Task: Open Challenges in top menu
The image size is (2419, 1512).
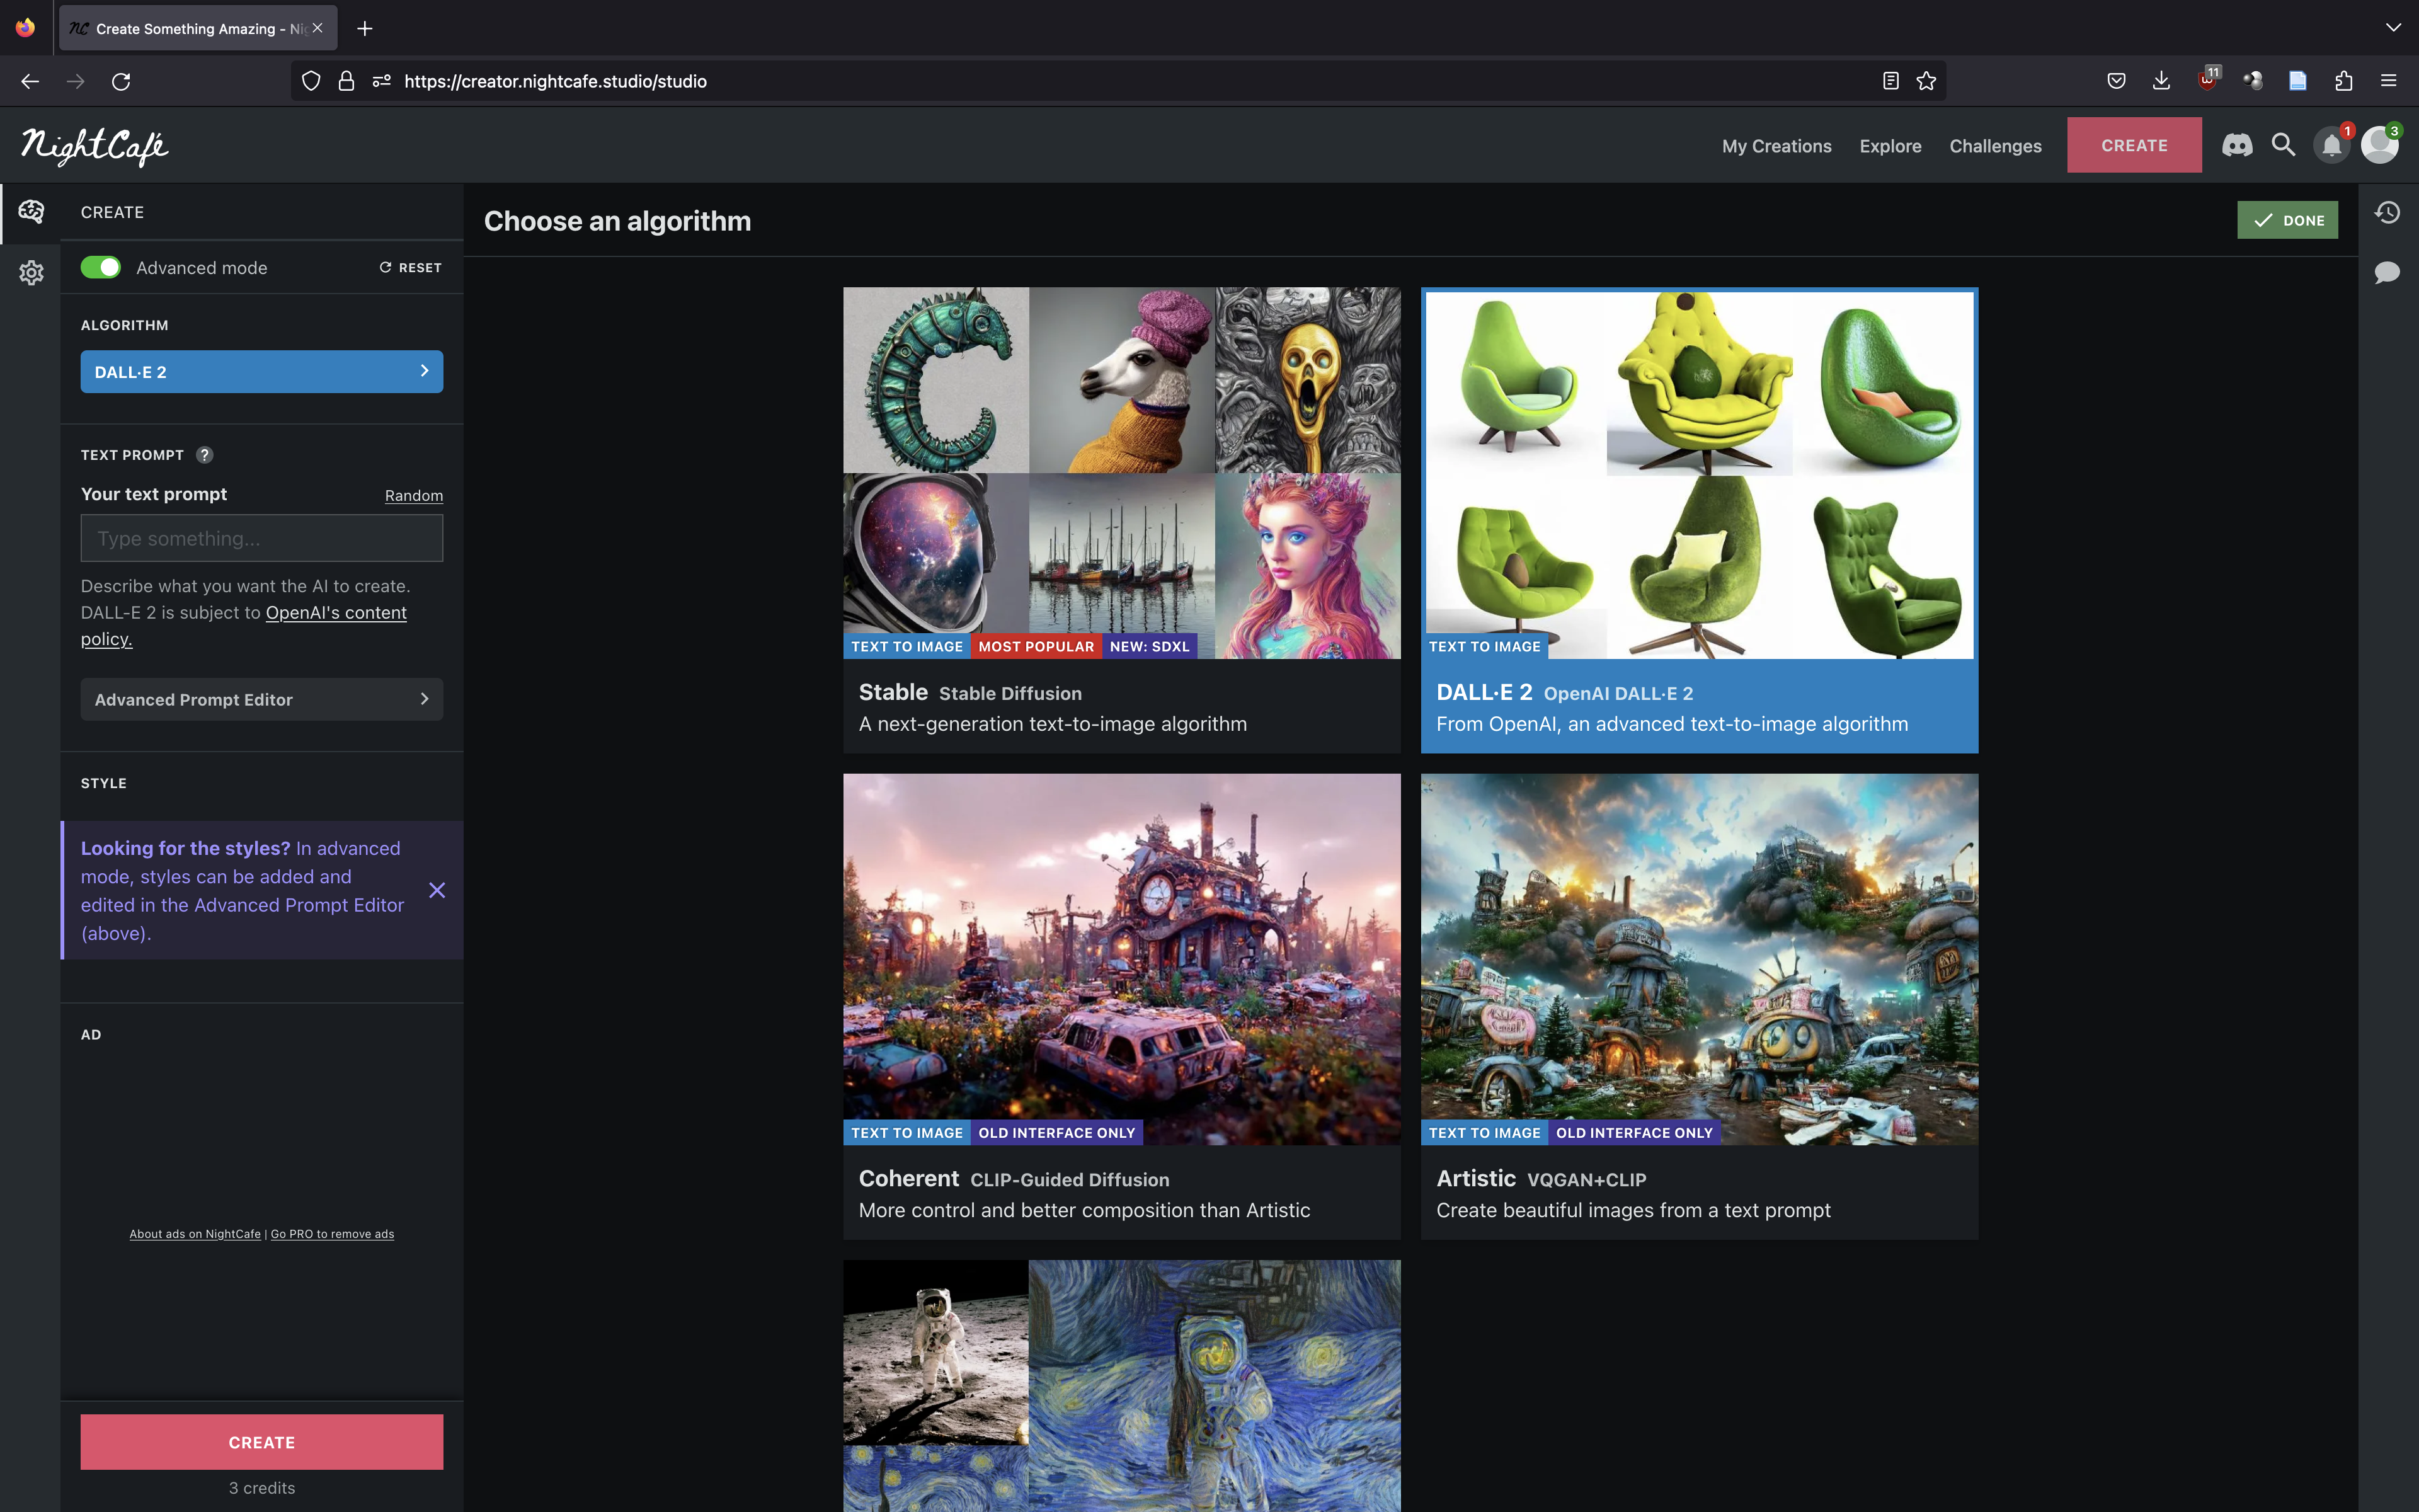Action: tap(1995, 146)
